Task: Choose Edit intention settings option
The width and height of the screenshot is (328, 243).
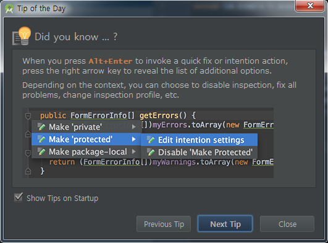Action: [x=199, y=140]
